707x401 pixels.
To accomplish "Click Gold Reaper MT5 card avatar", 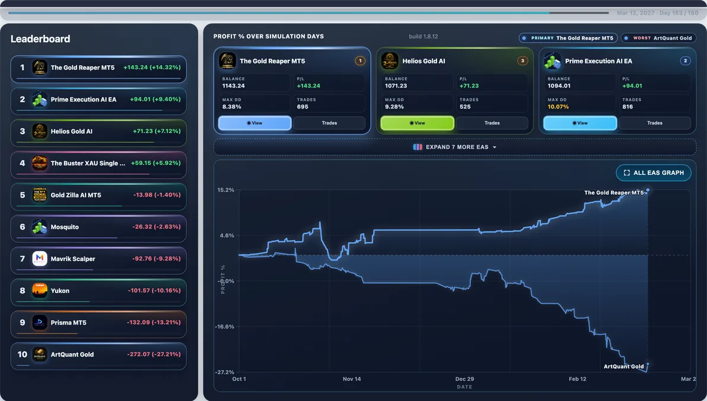I will click(227, 61).
